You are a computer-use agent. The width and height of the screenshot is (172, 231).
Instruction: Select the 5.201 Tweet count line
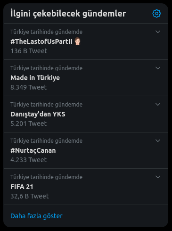coord(28,124)
